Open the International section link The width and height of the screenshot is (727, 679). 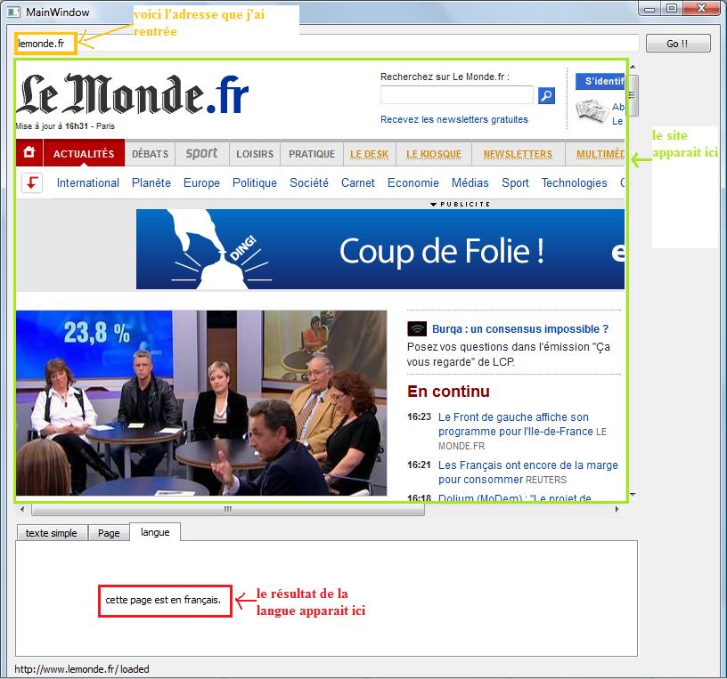pos(88,183)
